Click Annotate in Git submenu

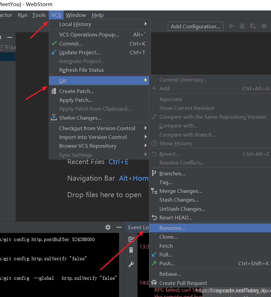210,99
